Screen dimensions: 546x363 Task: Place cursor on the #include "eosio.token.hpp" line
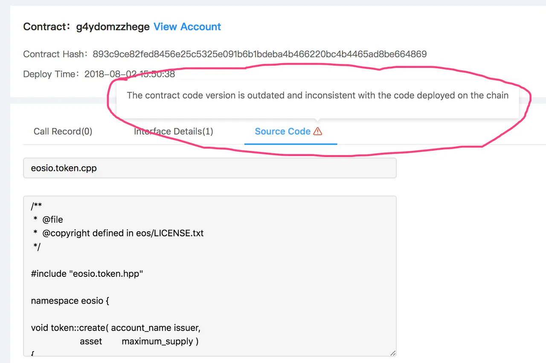87,274
